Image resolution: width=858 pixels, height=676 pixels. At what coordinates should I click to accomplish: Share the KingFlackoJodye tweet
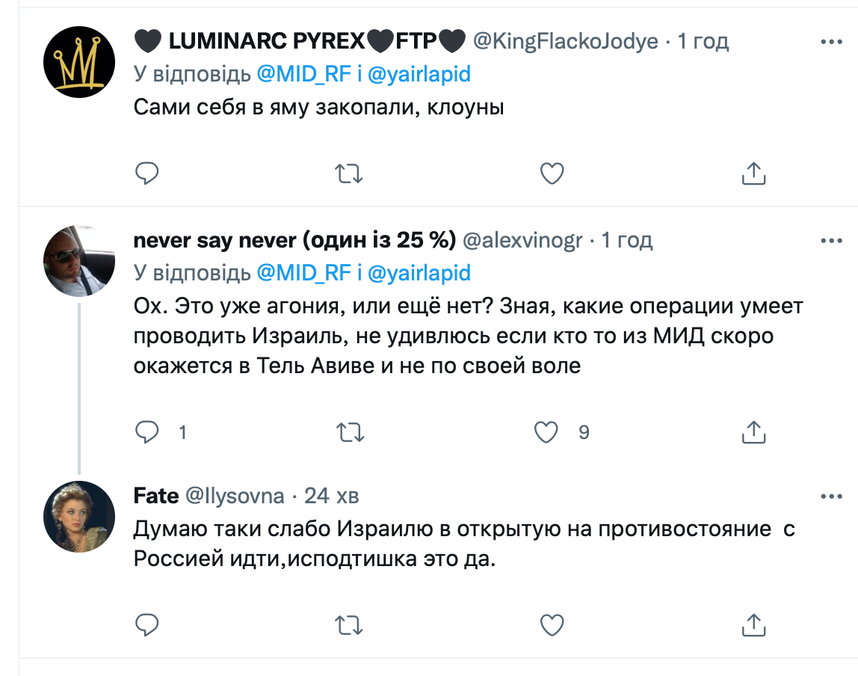(753, 173)
